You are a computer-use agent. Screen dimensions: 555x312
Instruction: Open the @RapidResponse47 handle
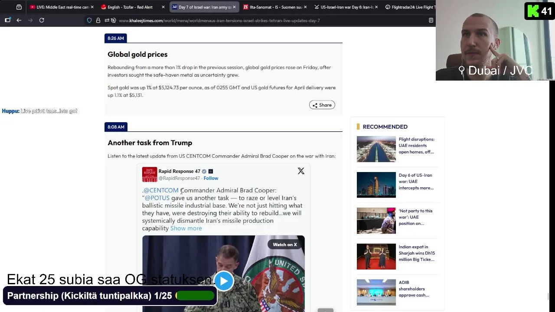(179, 178)
